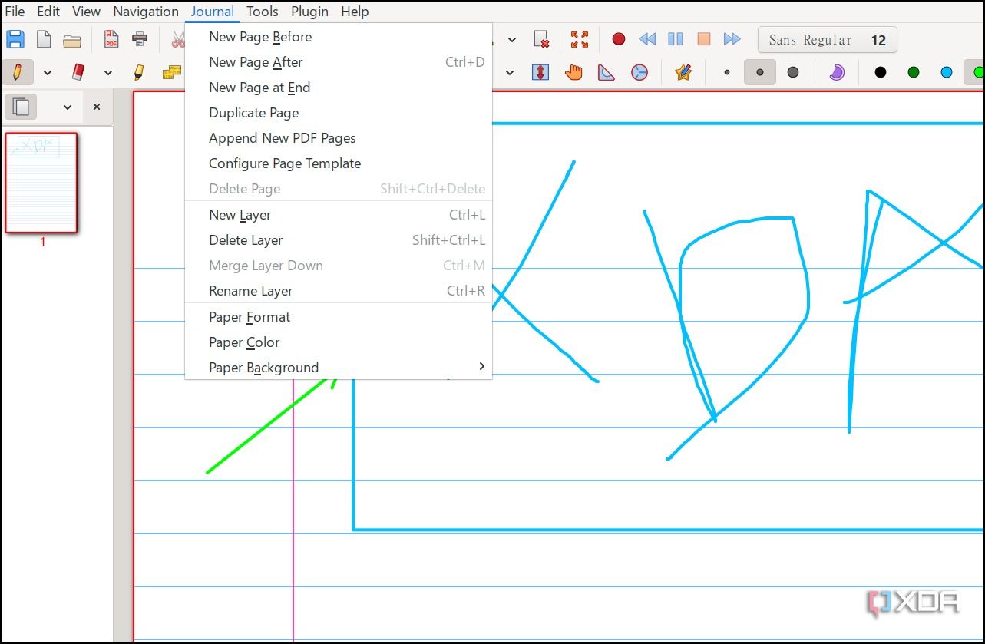Open the Pen tool options dropdown
985x644 pixels.
48,73
